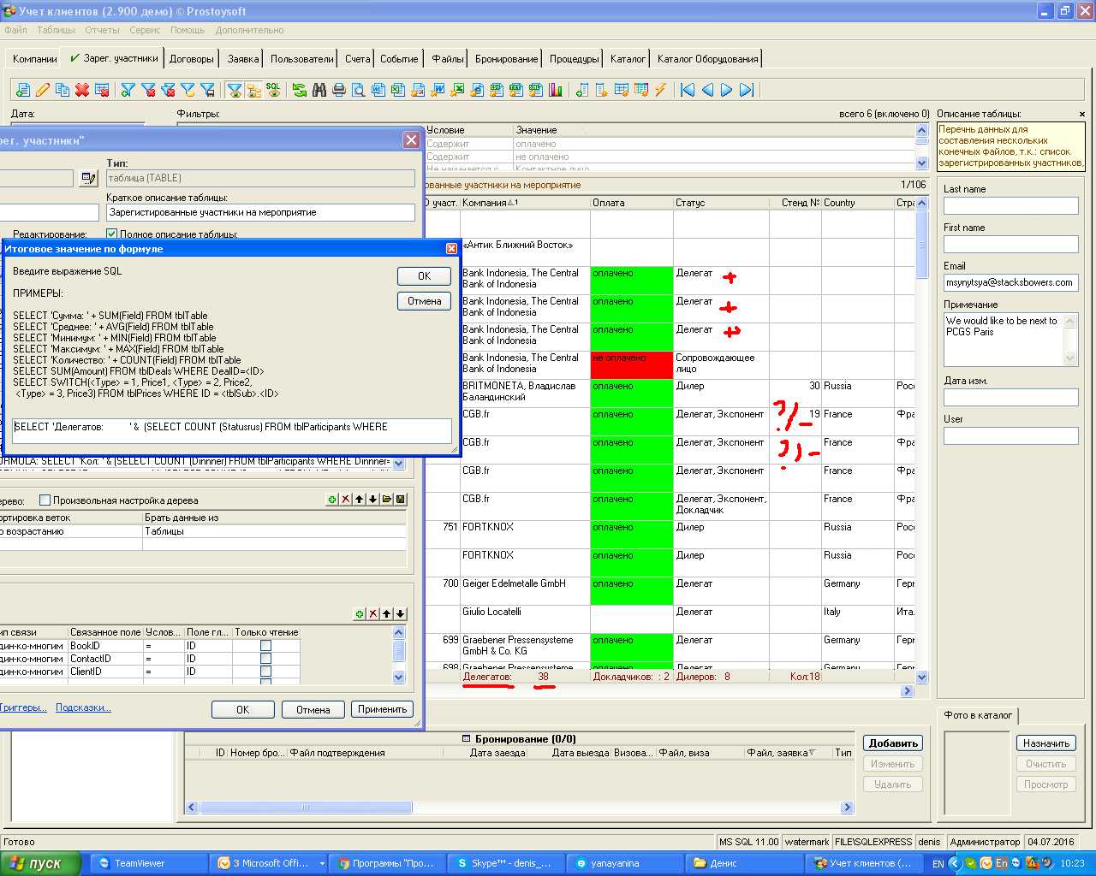
Task: Click the red X delete record icon
Action: (x=82, y=90)
